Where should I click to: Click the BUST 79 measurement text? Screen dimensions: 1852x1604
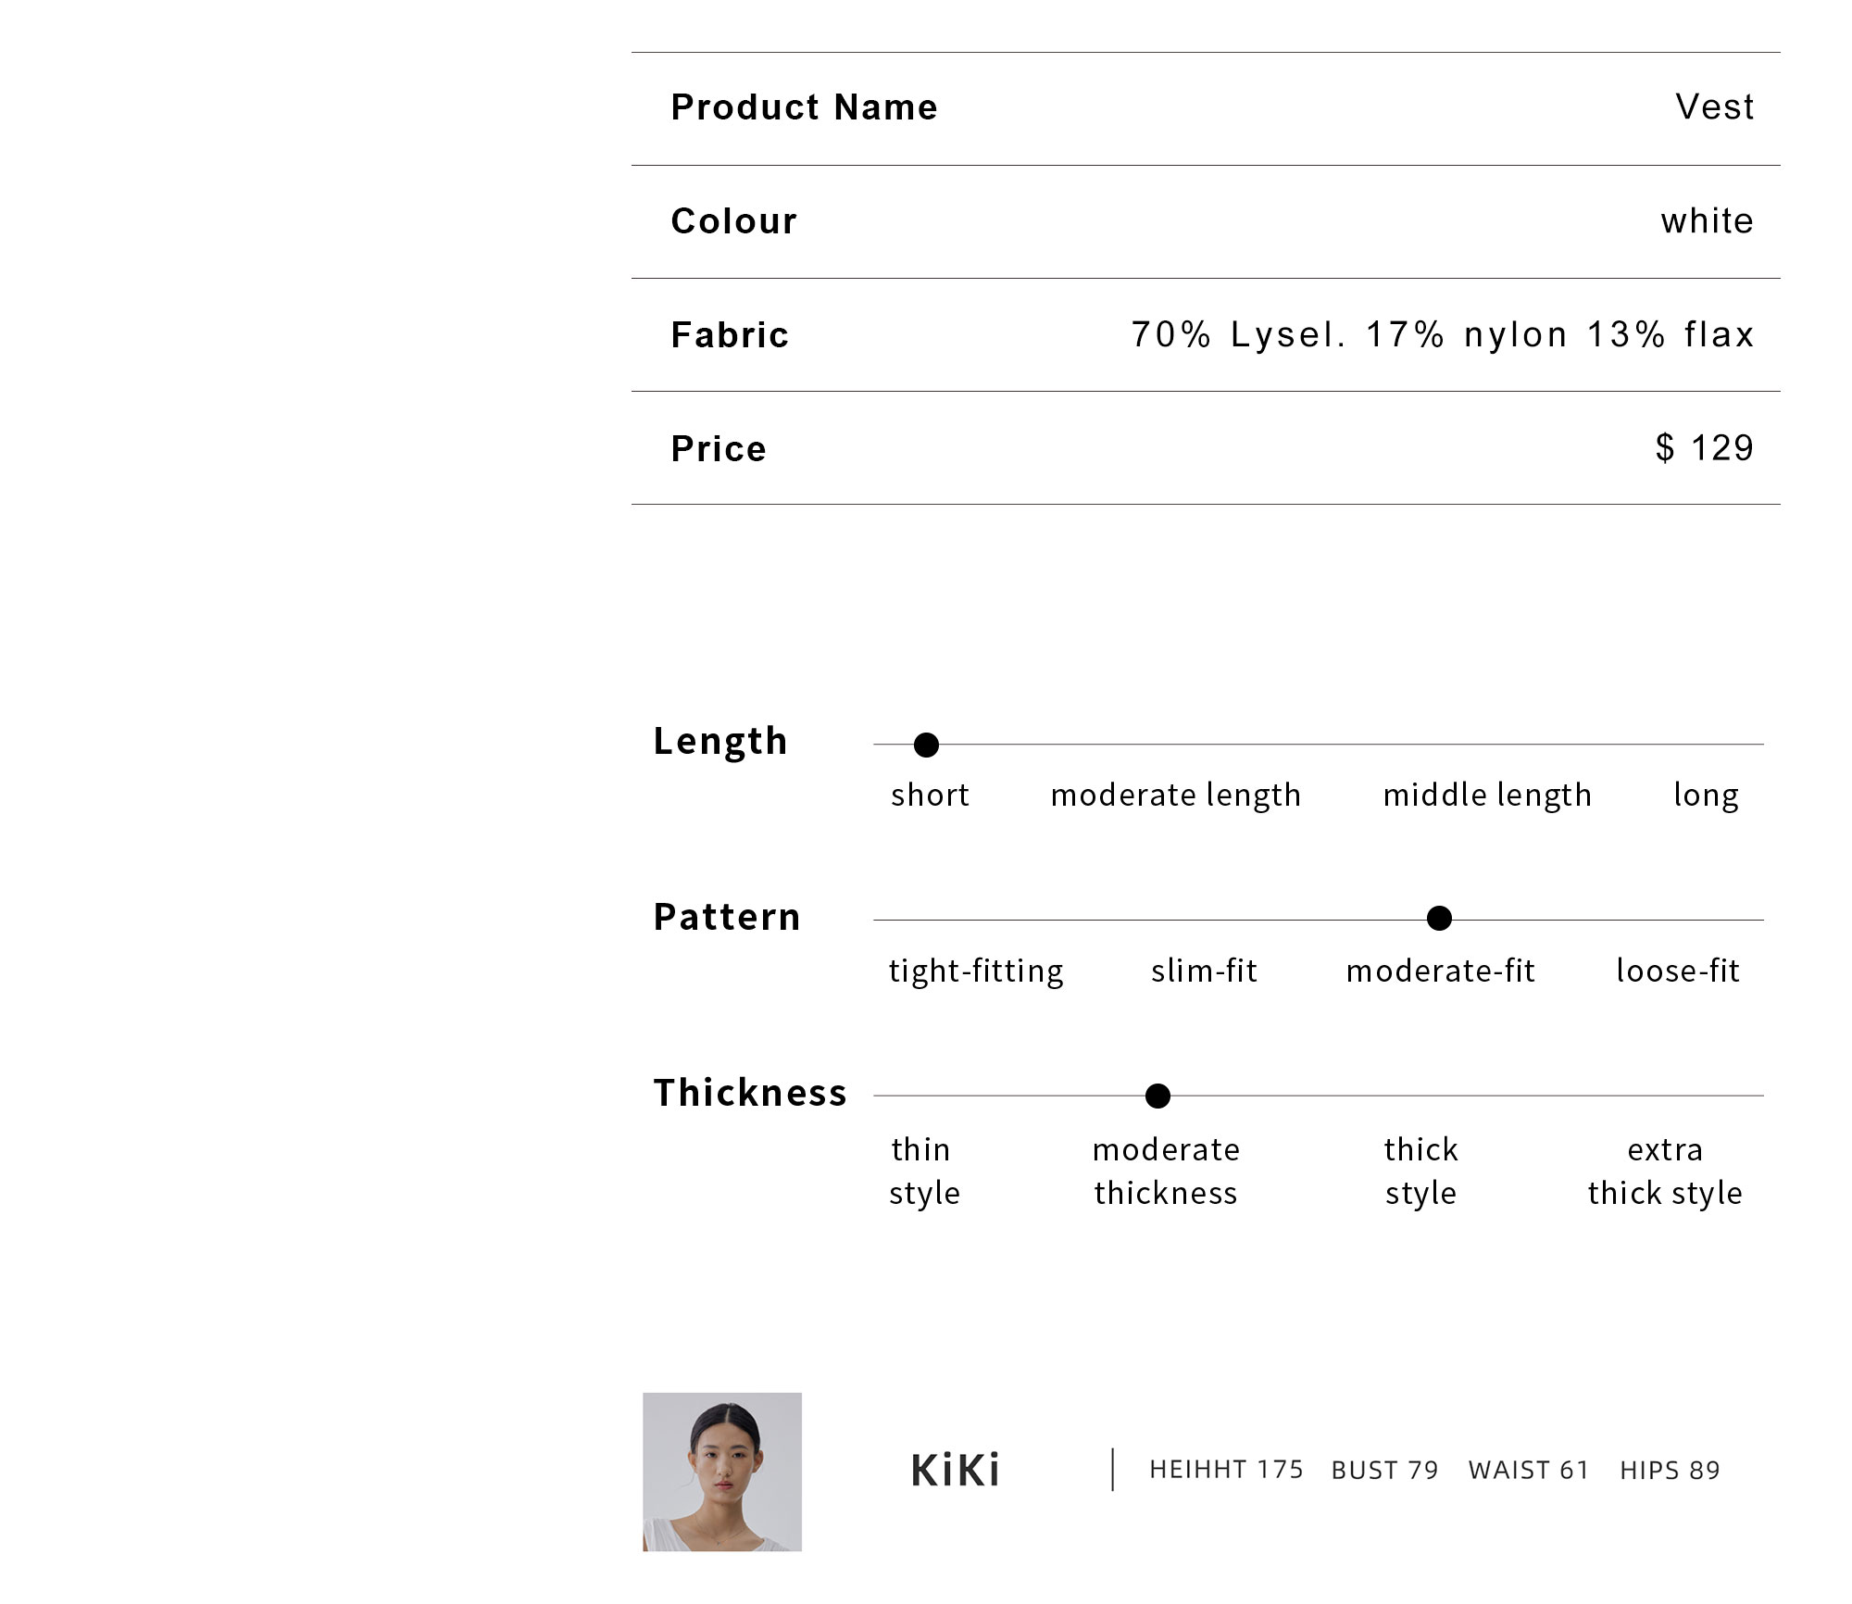click(x=1384, y=1471)
